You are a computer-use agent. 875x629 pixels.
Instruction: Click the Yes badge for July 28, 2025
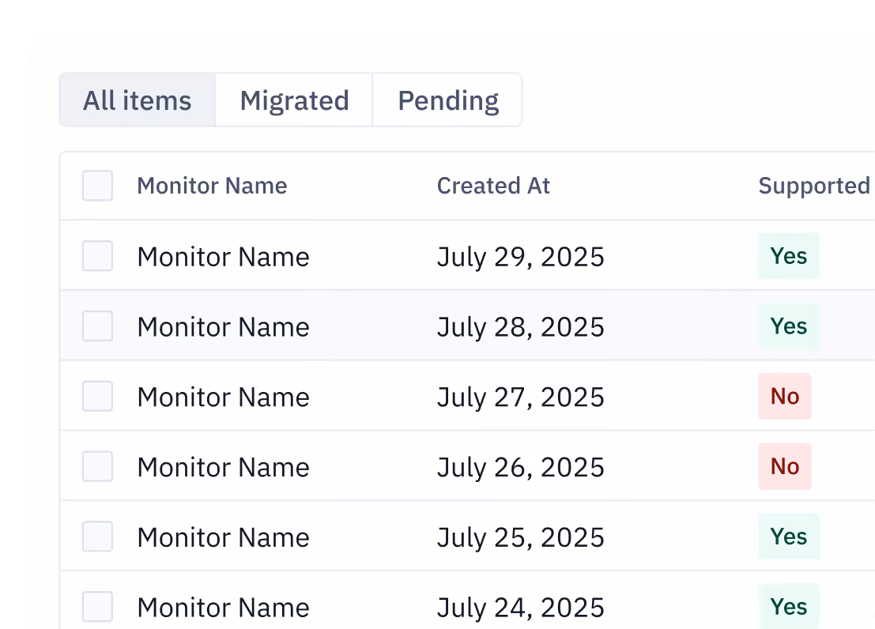pos(789,326)
